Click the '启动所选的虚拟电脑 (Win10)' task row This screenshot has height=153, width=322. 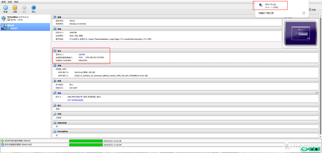[x=161, y=141]
